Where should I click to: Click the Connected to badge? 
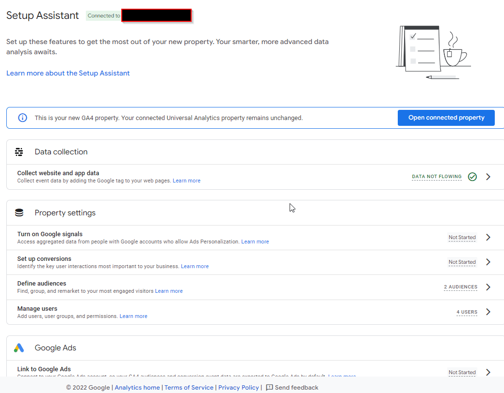[104, 15]
